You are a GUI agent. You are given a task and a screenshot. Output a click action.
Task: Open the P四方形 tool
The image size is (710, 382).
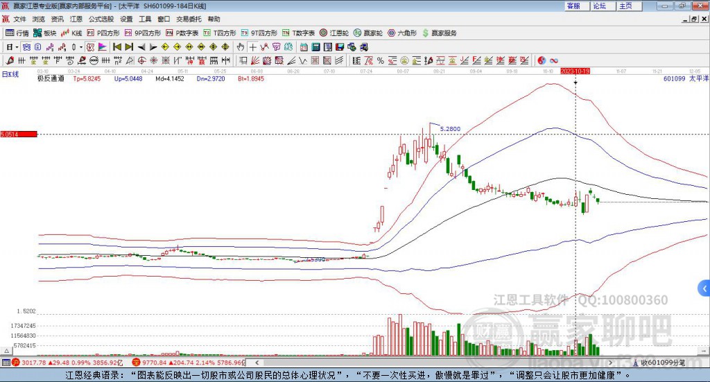pos(103,33)
